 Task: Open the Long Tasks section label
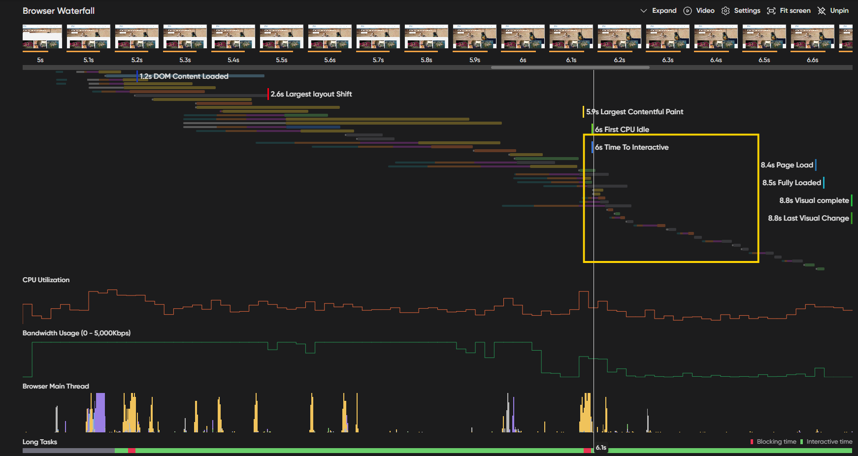[39, 442]
